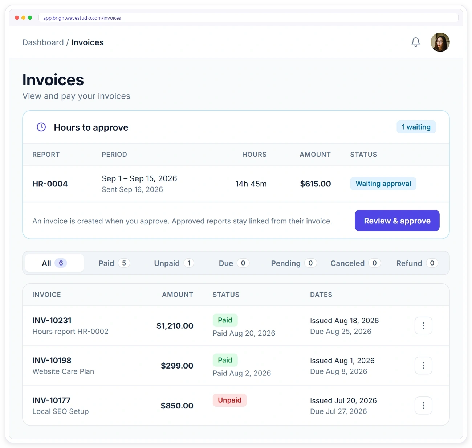
Task: Click the 14h 45m hours value
Action: coord(251,184)
